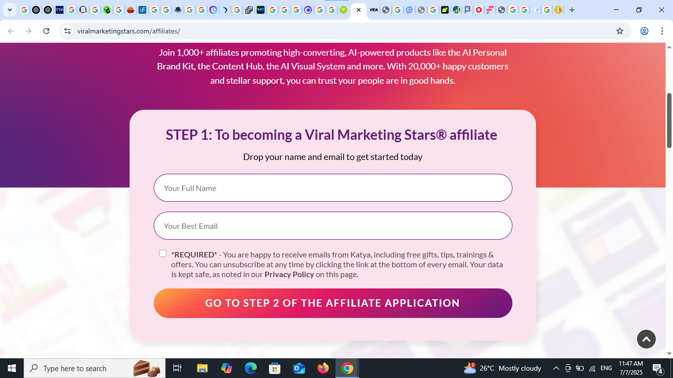Open the clock showing 11:47 AM
Viewport: 673px width, 378px height.
tap(631, 368)
